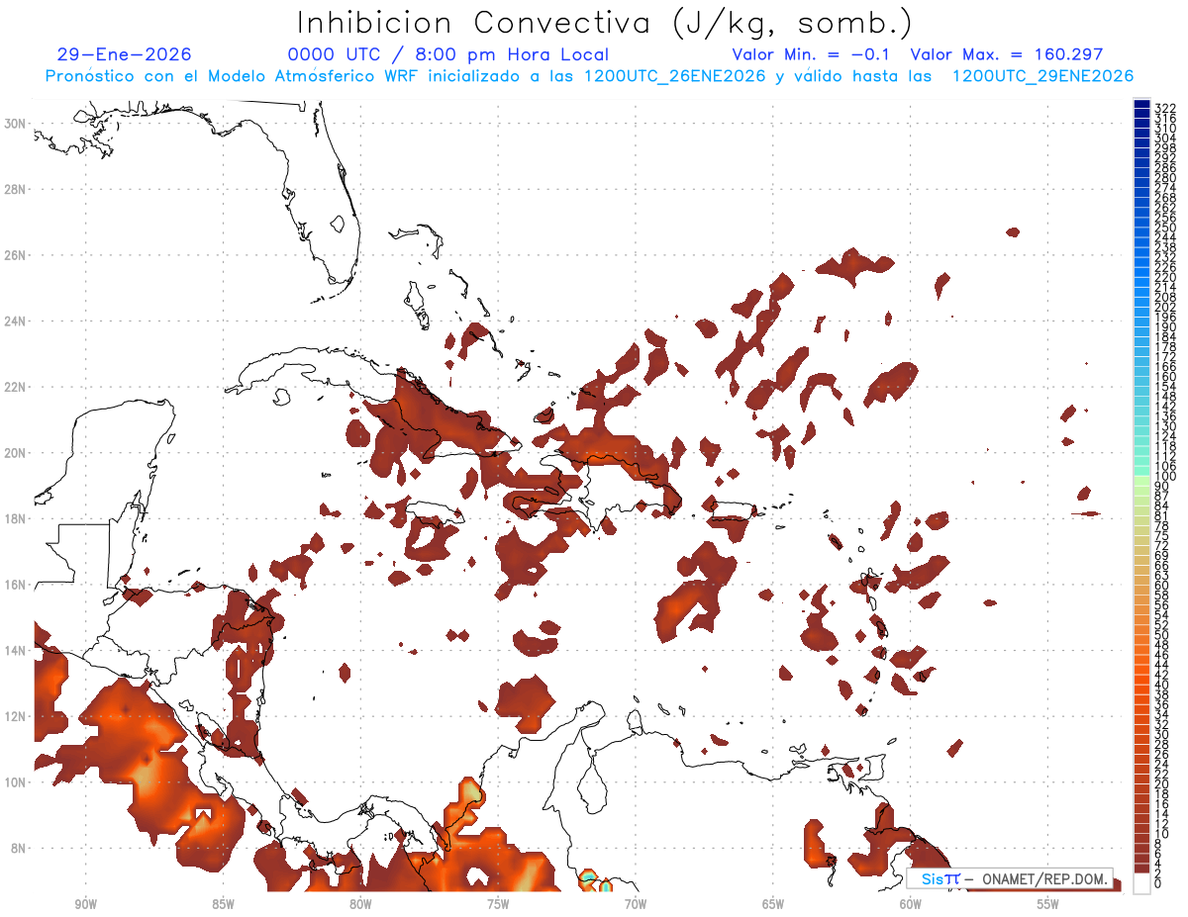Screen dimensions: 1188x917
Task: Click the colorbar value '20'
Action: [1162, 784]
